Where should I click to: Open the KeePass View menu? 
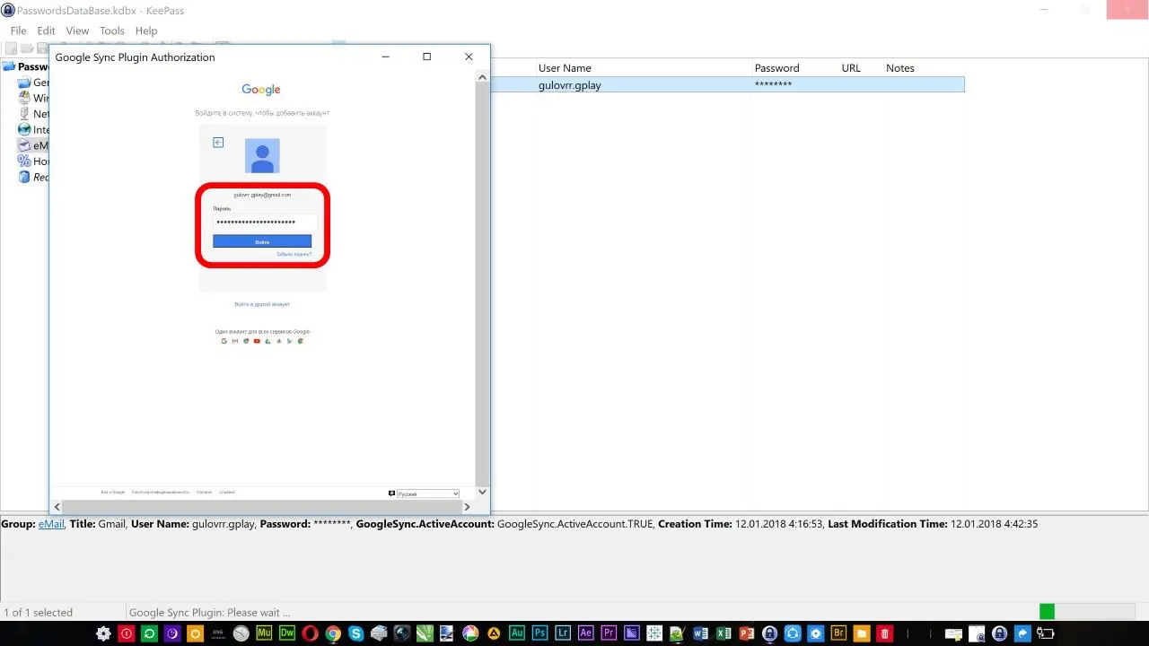point(77,31)
